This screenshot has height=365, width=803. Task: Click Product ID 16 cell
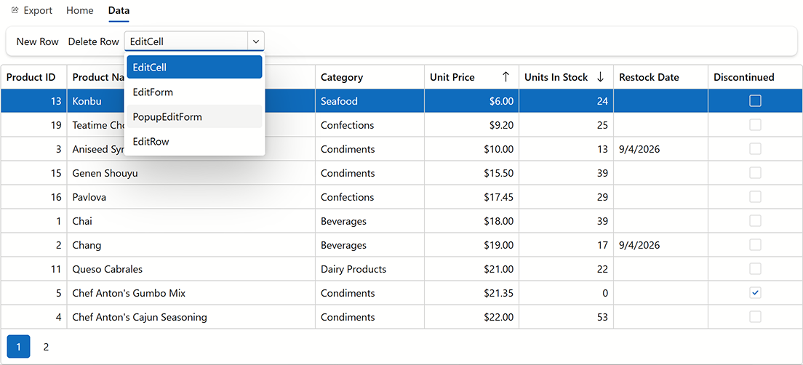[x=33, y=197]
